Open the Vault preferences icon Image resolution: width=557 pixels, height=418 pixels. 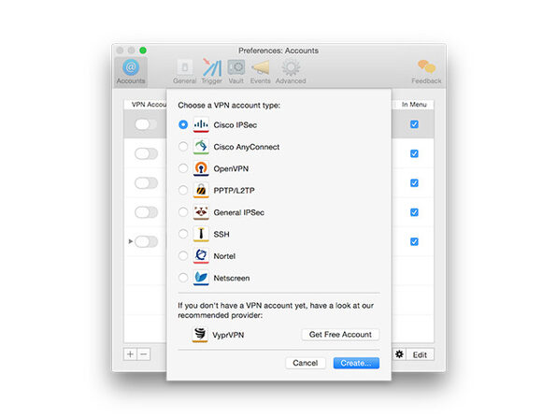click(236, 71)
